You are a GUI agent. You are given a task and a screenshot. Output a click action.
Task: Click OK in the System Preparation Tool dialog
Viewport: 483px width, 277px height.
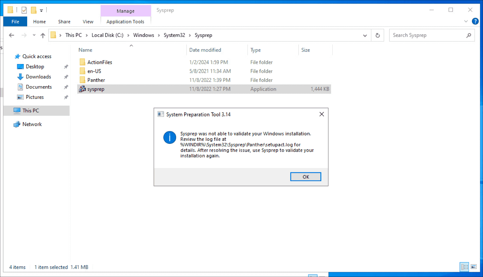tap(306, 177)
